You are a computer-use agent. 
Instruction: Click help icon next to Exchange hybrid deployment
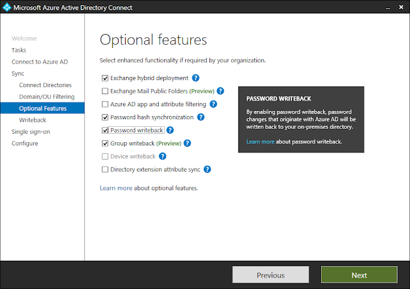click(x=177, y=78)
